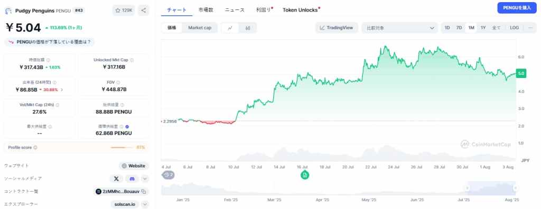This screenshot has width=541, height=209.
Task: Open the チャート tab
Action: [176, 10]
